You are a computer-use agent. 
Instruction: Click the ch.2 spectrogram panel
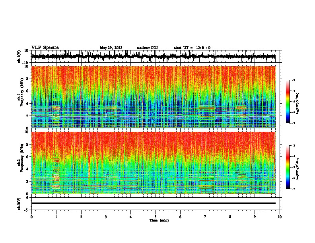coord(153,163)
